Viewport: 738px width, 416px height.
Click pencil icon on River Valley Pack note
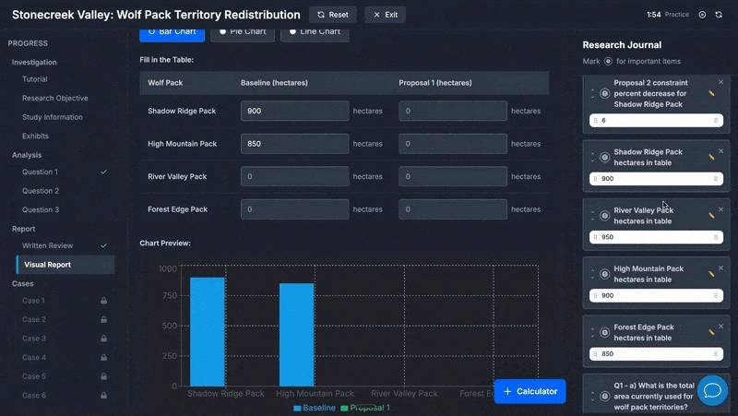pos(711,216)
